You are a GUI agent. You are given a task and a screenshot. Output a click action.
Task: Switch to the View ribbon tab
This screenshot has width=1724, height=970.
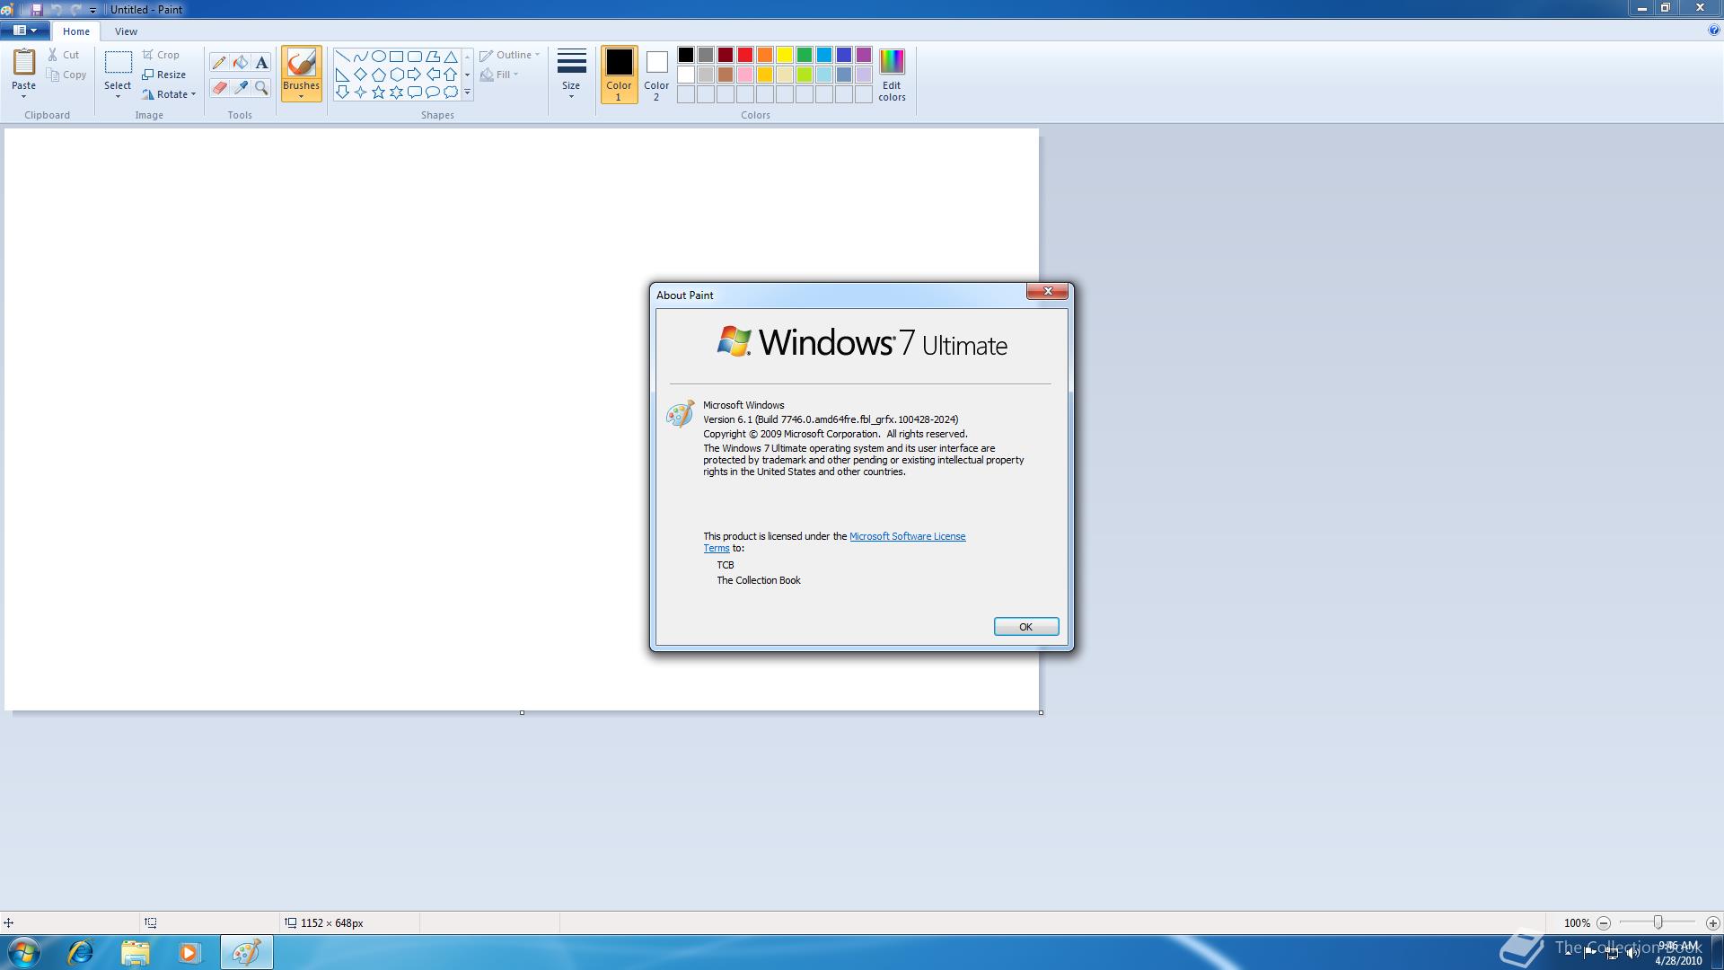click(126, 31)
